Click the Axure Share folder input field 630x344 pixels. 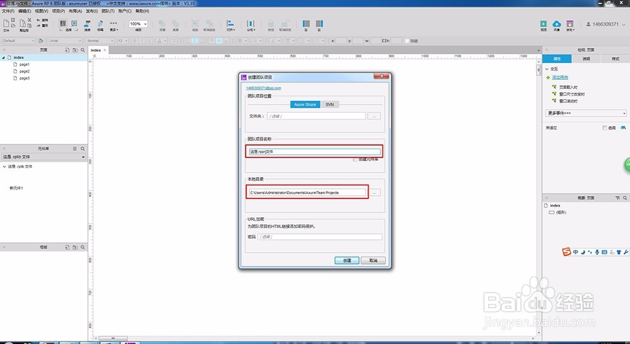click(x=316, y=116)
